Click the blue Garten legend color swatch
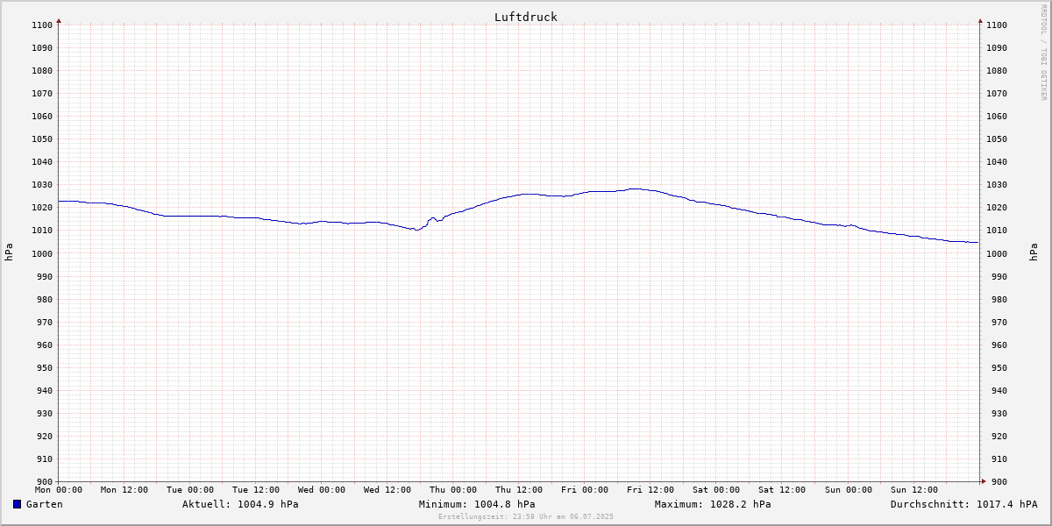Image resolution: width=1052 pixels, height=526 pixels. pos(17,504)
